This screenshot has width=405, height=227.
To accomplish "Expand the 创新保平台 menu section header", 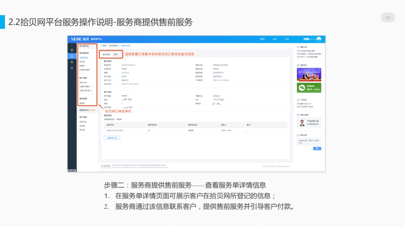I will tap(87, 110).
